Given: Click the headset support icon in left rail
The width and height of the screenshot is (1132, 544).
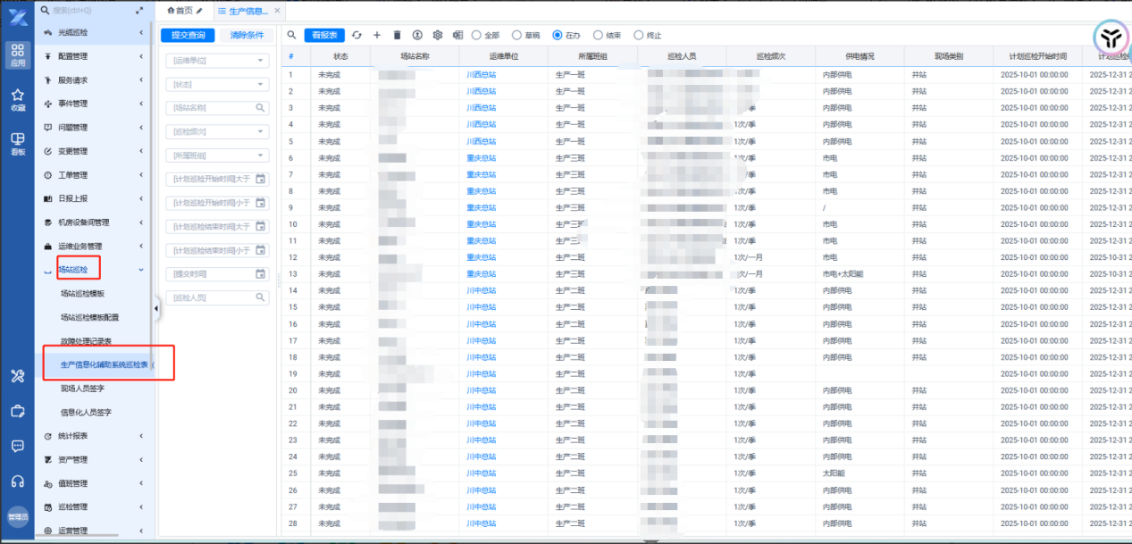Looking at the screenshot, I should (17, 481).
